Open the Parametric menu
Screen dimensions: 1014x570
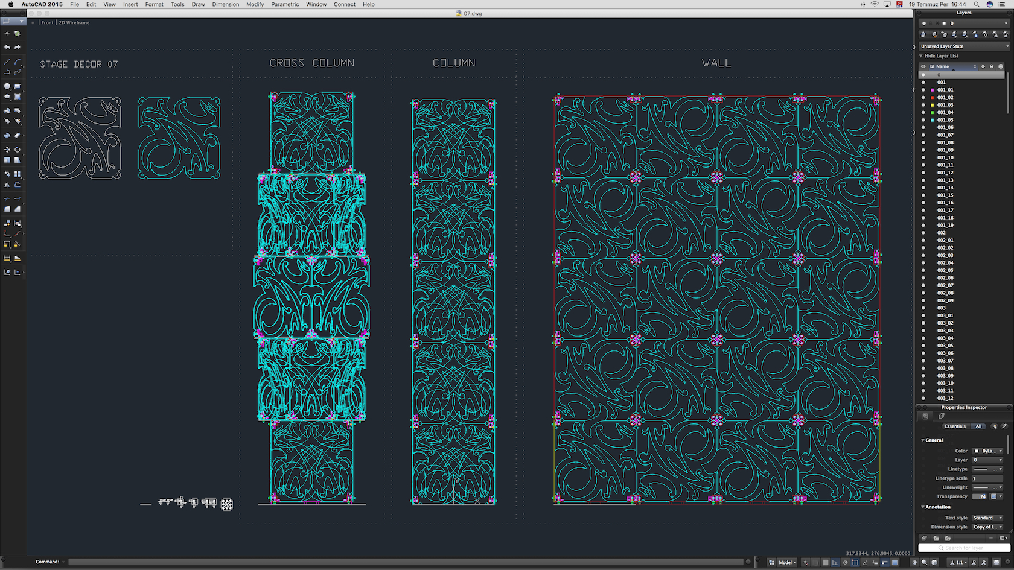285,4
